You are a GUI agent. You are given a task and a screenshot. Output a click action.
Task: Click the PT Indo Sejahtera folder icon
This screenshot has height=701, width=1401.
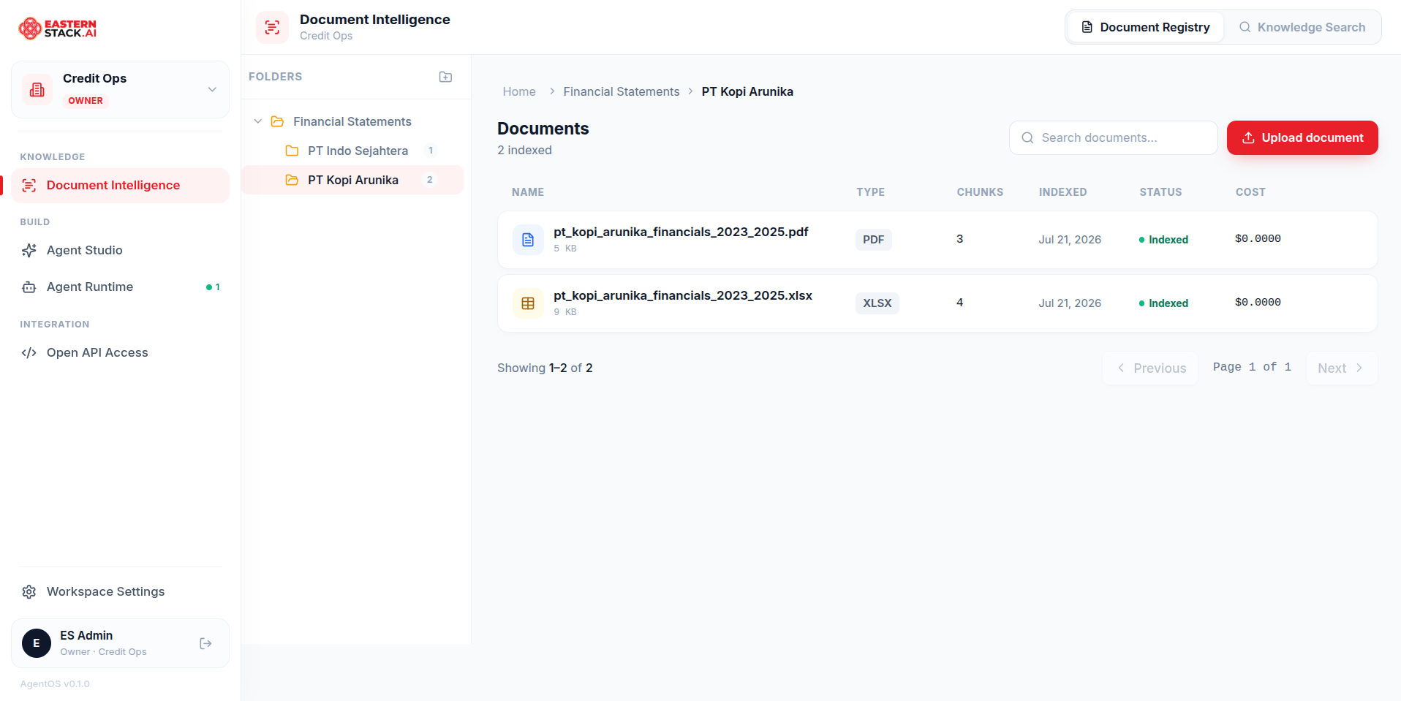point(292,151)
